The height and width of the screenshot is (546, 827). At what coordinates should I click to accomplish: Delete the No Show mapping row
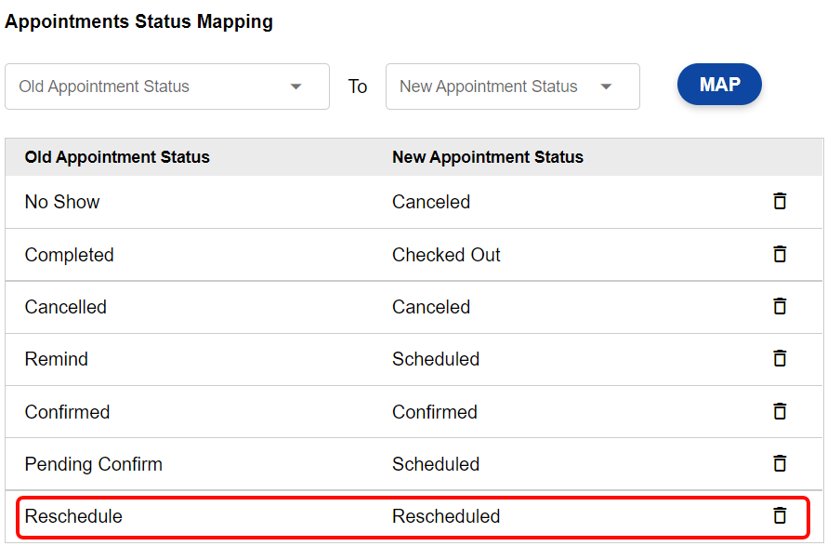click(780, 202)
